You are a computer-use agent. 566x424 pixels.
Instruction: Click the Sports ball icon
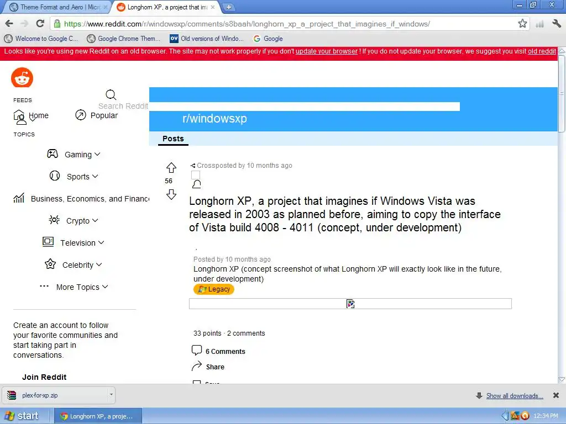55,176
